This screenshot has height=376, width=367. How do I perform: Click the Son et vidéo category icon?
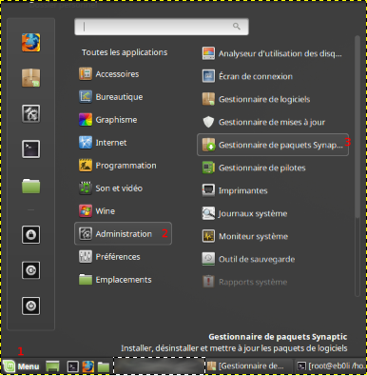pyautogui.click(x=86, y=188)
